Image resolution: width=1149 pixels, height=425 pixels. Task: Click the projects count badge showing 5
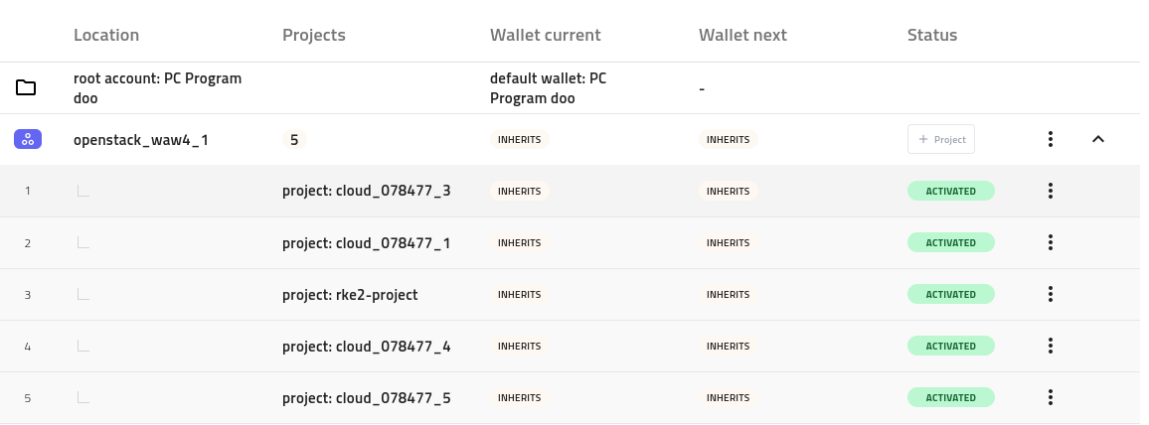(x=294, y=140)
